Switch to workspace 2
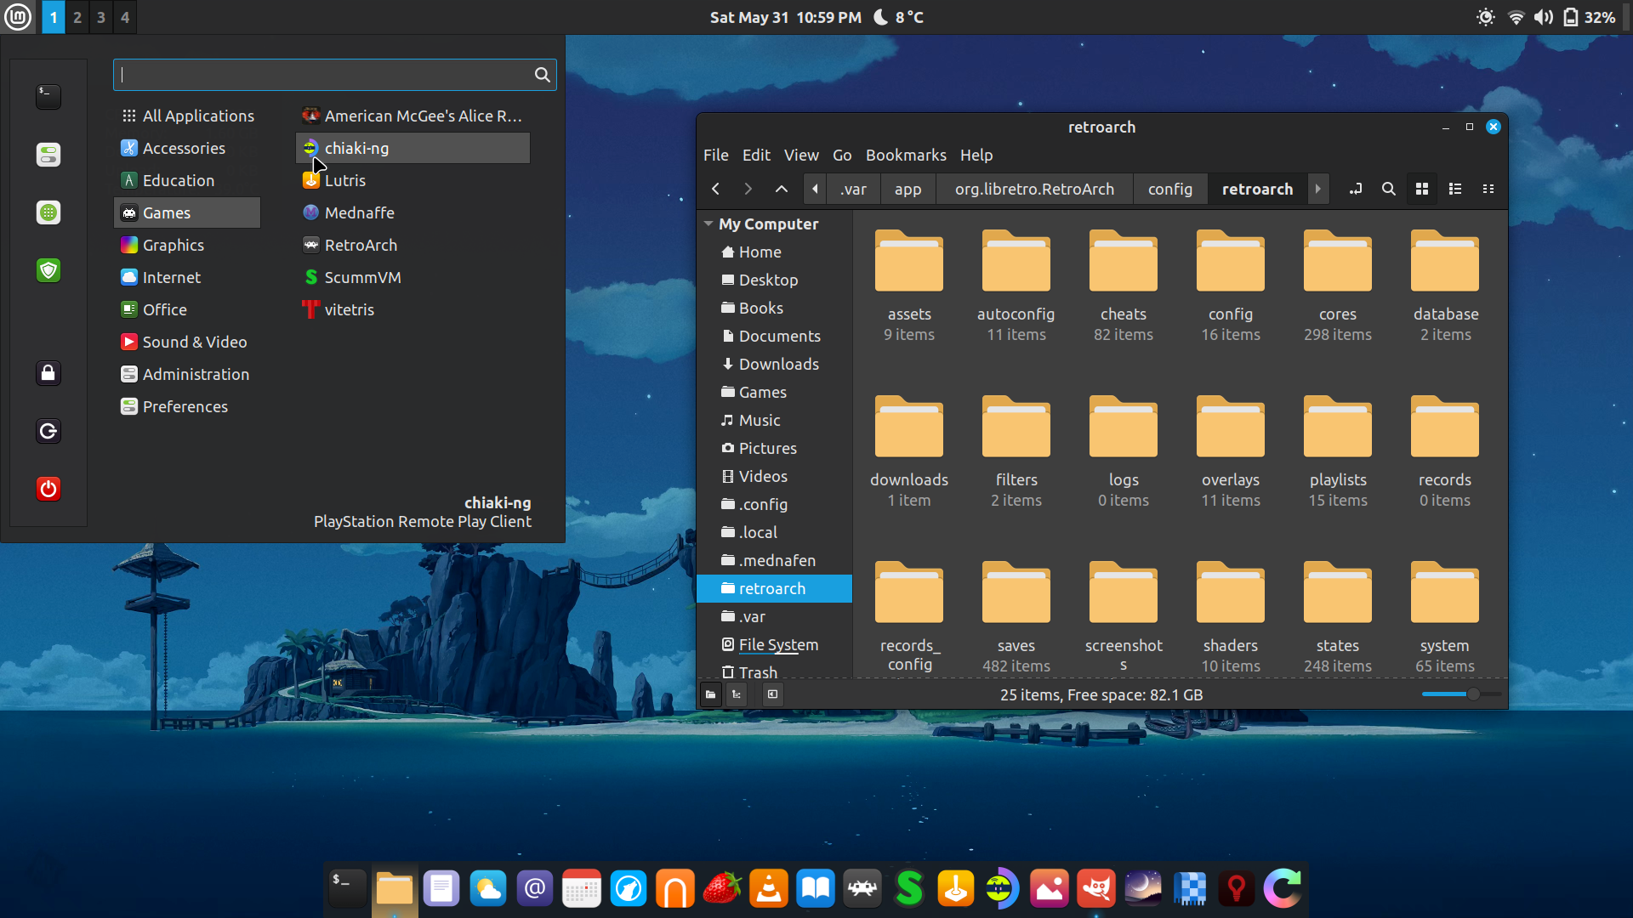This screenshot has width=1633, height=918. [x=77, y=17]
